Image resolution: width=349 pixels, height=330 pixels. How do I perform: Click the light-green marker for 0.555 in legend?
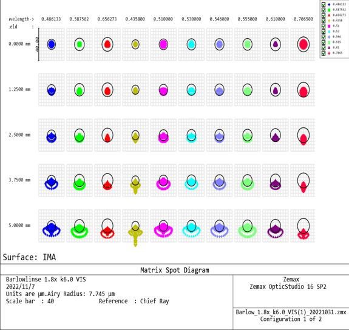tap(329, 42)
